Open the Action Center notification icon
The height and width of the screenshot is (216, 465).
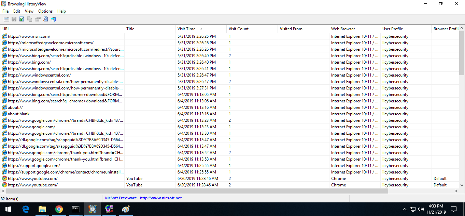(x=454, y=209)
